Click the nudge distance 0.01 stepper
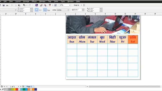Screen dimensions: 162x91 click(83, 10)
